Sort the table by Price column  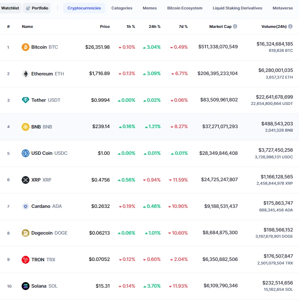coord(105,26)
